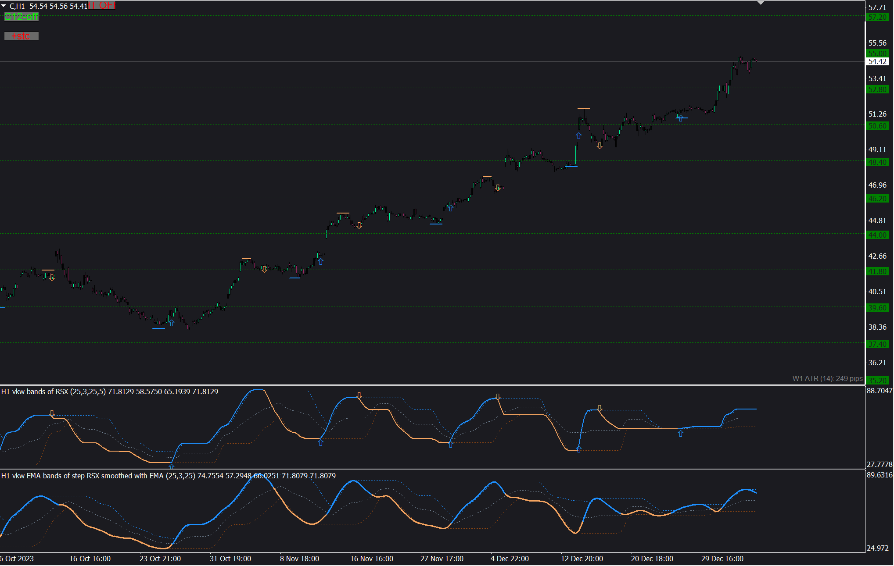Click the 16 Nov 16:00 time axis label
The width and height of the screenshot is (894, 566).
tap(371, 559)
